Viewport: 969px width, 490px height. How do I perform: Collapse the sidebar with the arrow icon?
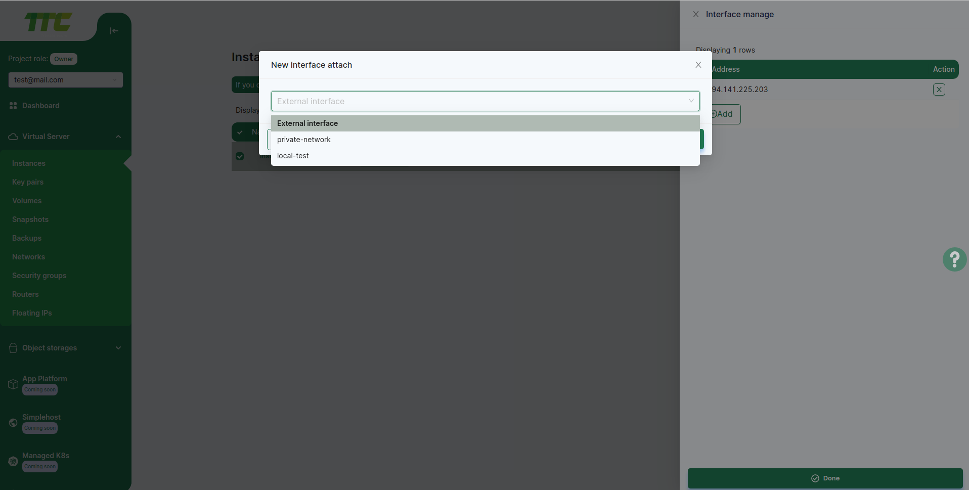click(114, 31)
